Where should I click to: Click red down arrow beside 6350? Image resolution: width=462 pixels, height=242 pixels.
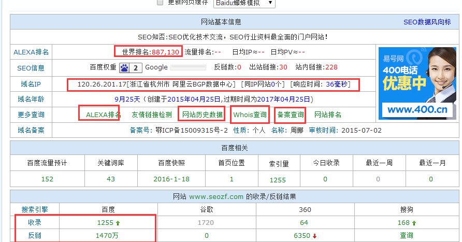click(314, 236)
